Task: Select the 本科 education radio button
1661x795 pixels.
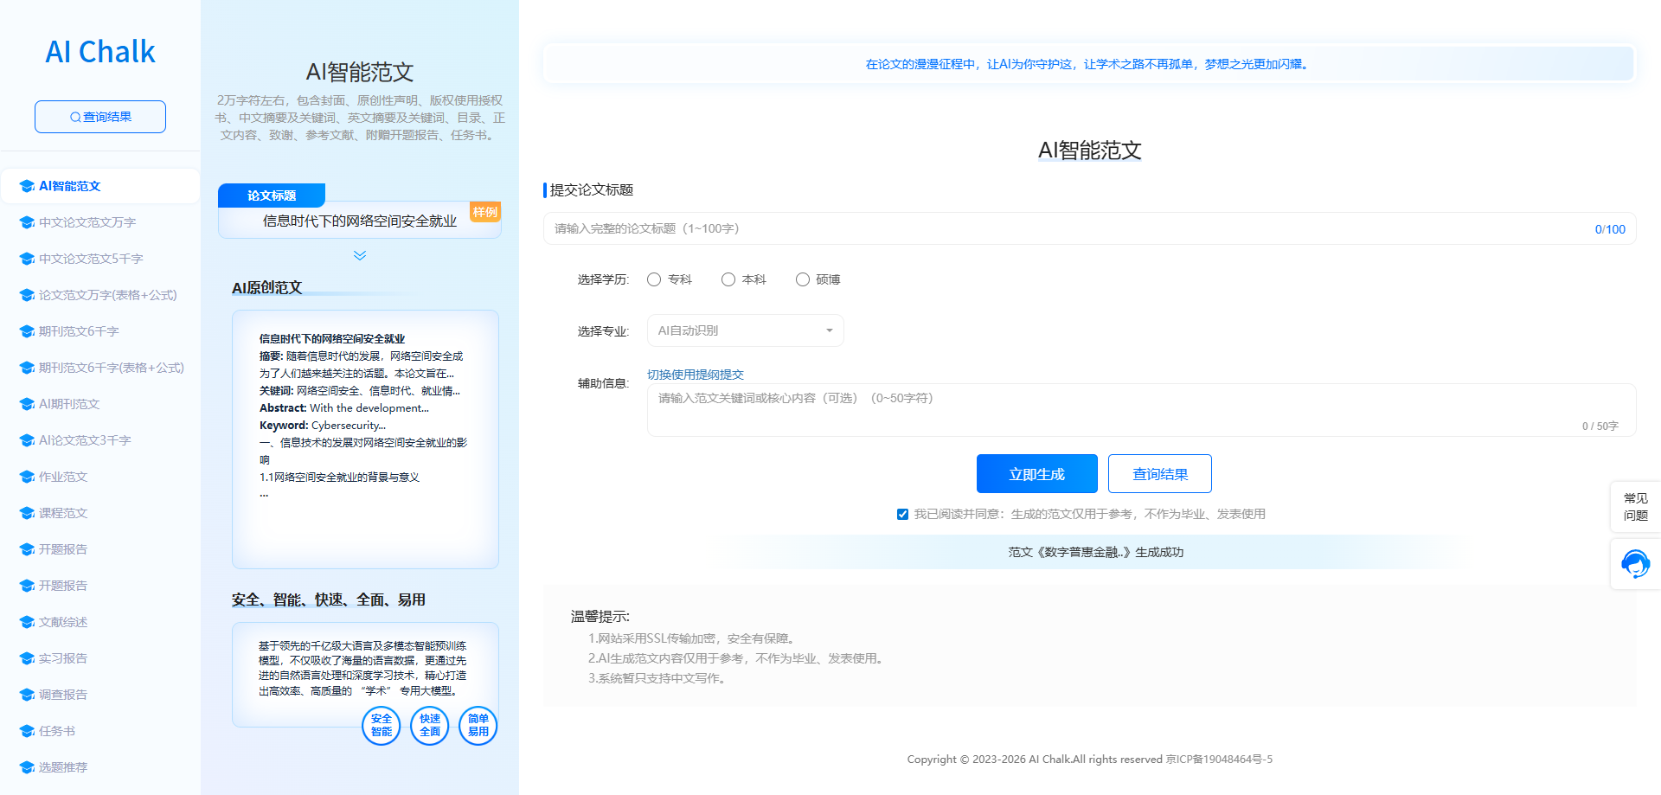Action: [728, 279]
